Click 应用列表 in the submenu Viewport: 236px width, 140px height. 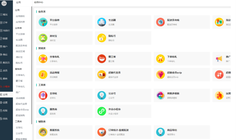pyautogui.click(x=20, y=22)
